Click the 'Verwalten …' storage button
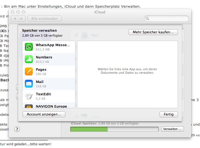This screenshot has height=148, width=200. [172, 129]
